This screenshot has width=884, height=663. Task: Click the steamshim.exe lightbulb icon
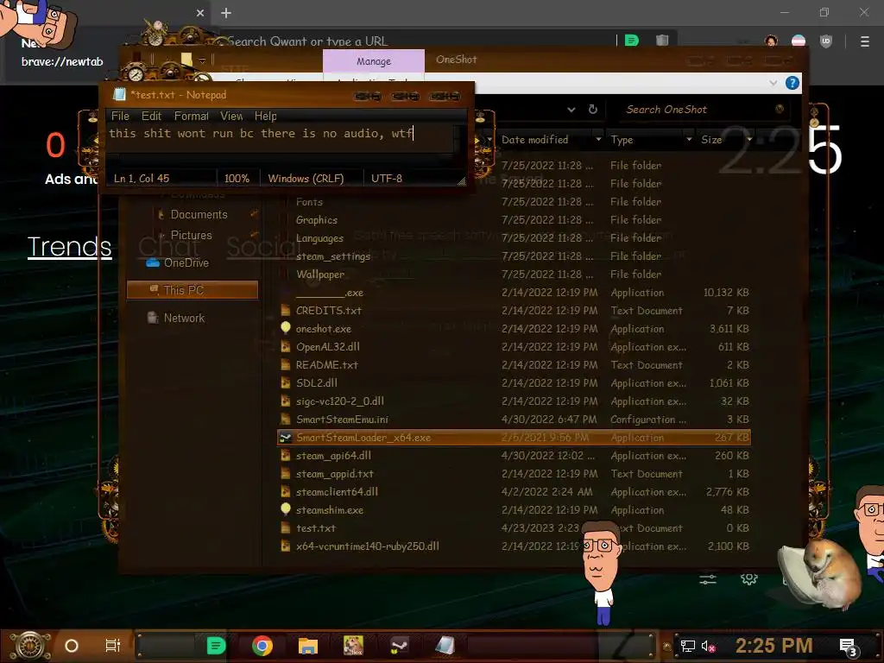pos(286,509)
